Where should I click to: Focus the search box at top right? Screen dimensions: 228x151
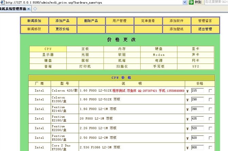(x=216, y=2)
